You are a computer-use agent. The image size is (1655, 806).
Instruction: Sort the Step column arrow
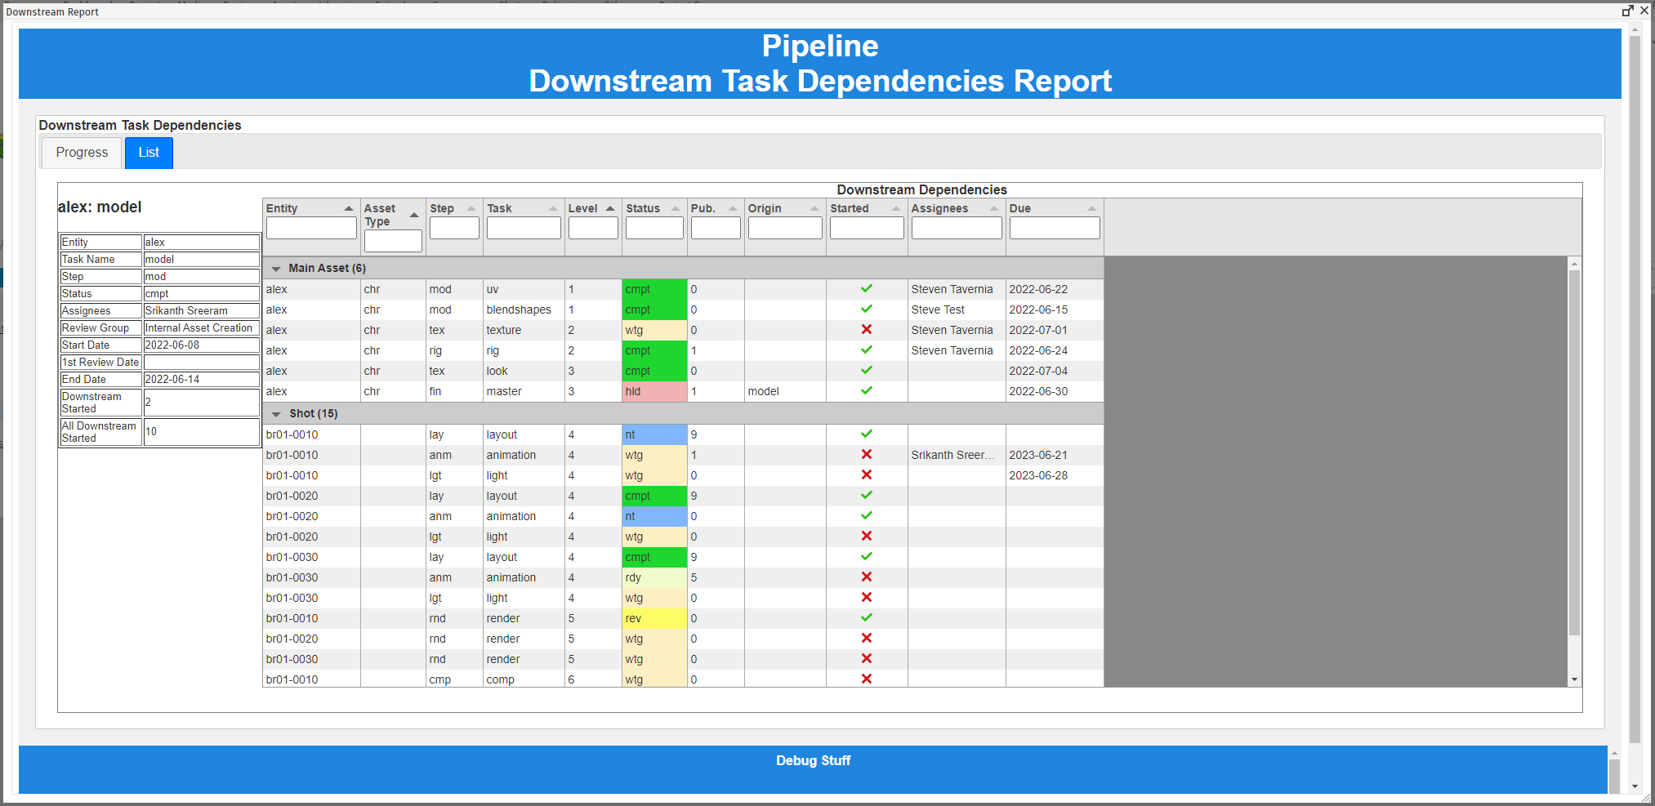(x=471, y=207)
